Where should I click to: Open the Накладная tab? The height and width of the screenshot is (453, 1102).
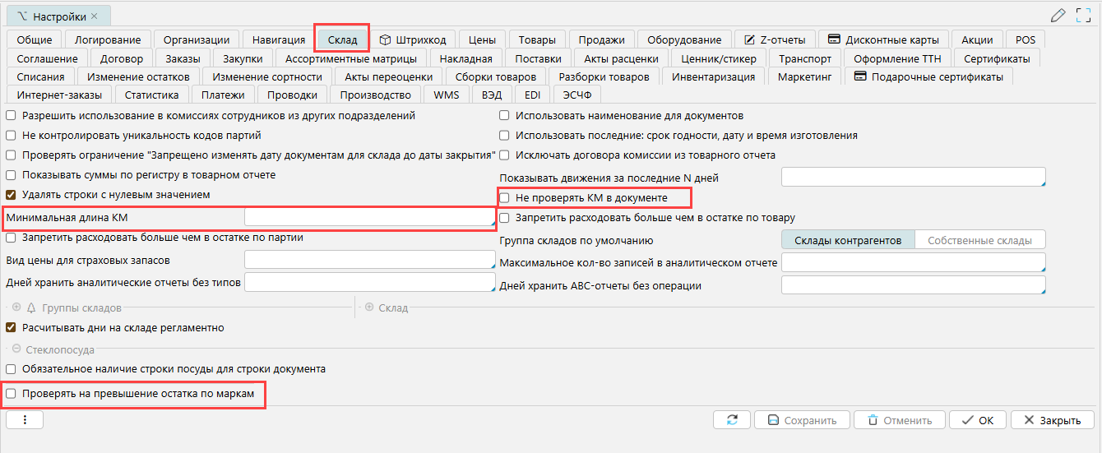point(465,58)
